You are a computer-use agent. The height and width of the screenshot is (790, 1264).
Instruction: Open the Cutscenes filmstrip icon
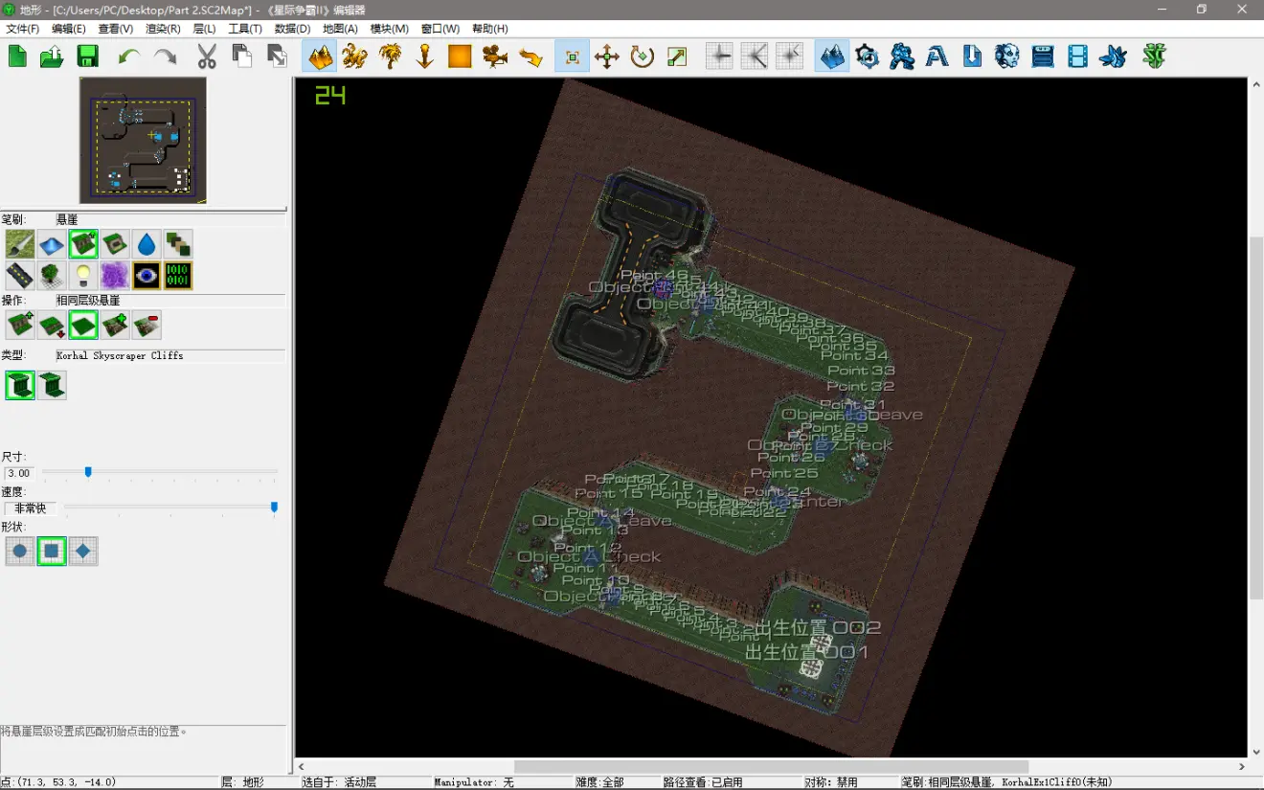[1078, 56]
